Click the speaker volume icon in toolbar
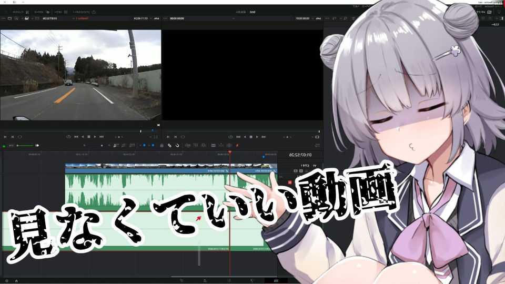The width and height of the screenshot is (505, 284). tap(37, 146)
